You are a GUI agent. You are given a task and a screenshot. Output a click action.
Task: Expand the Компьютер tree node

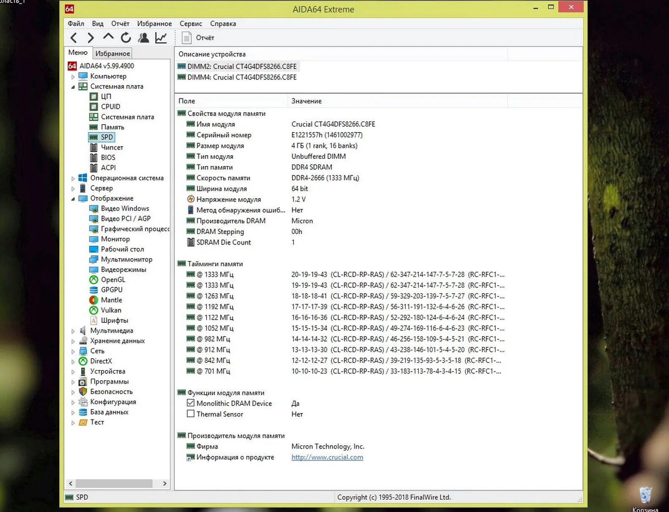pyautogui.click(x=73, y=77)
